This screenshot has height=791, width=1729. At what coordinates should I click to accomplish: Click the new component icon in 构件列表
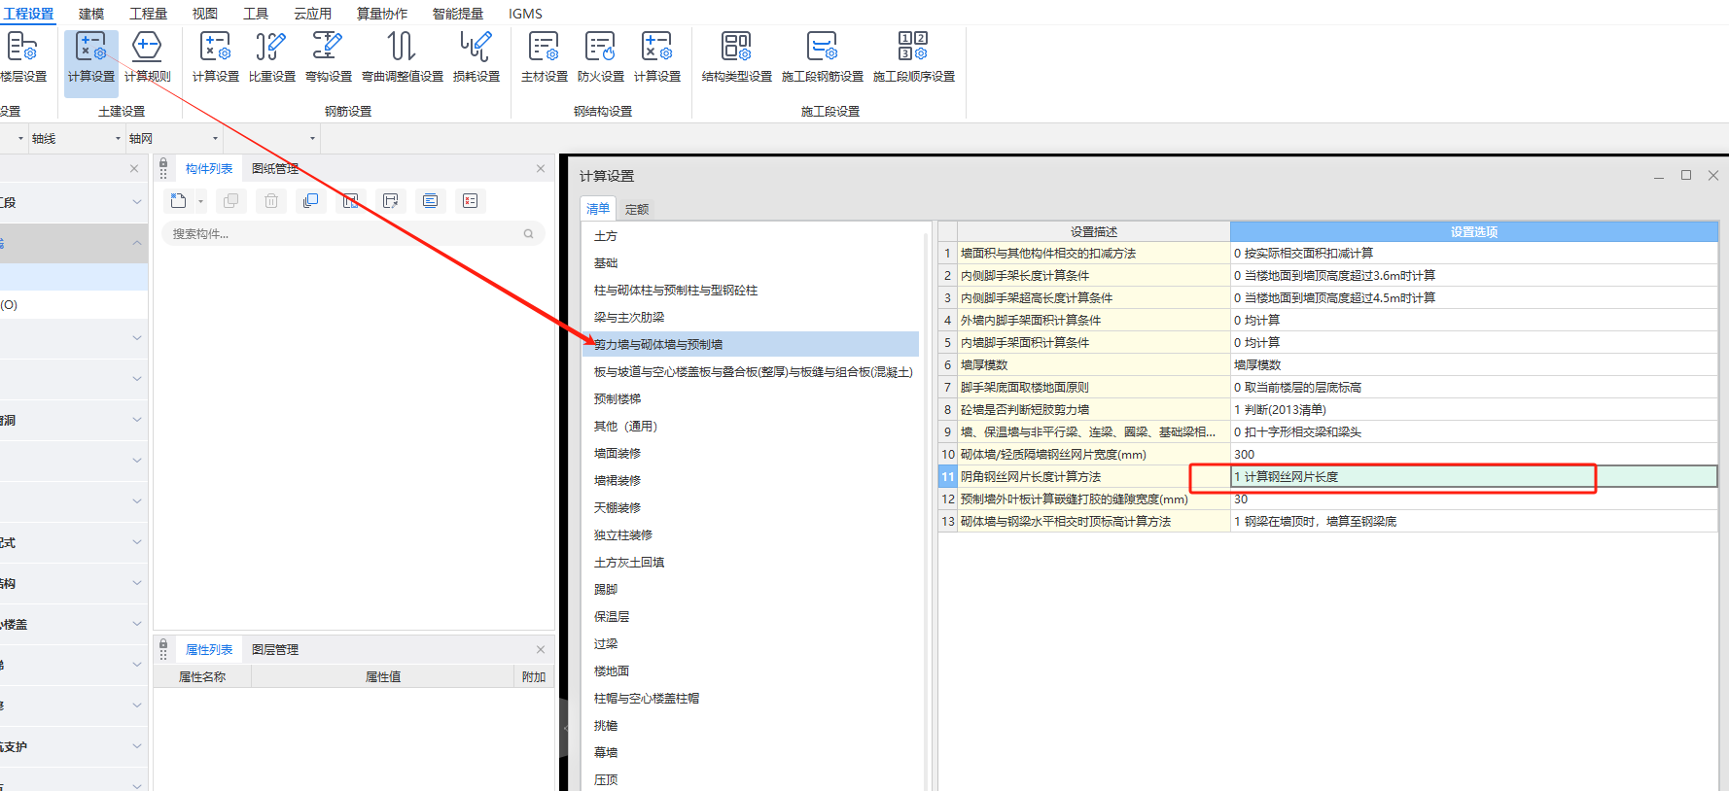[x=178, y=201]
